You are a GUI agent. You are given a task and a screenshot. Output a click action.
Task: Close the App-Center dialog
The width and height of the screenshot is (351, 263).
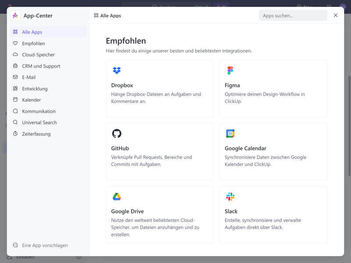pyautogui.click(x=336, y=15)
